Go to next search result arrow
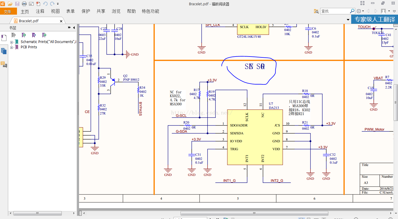398x219 pixels. point(376,11)
